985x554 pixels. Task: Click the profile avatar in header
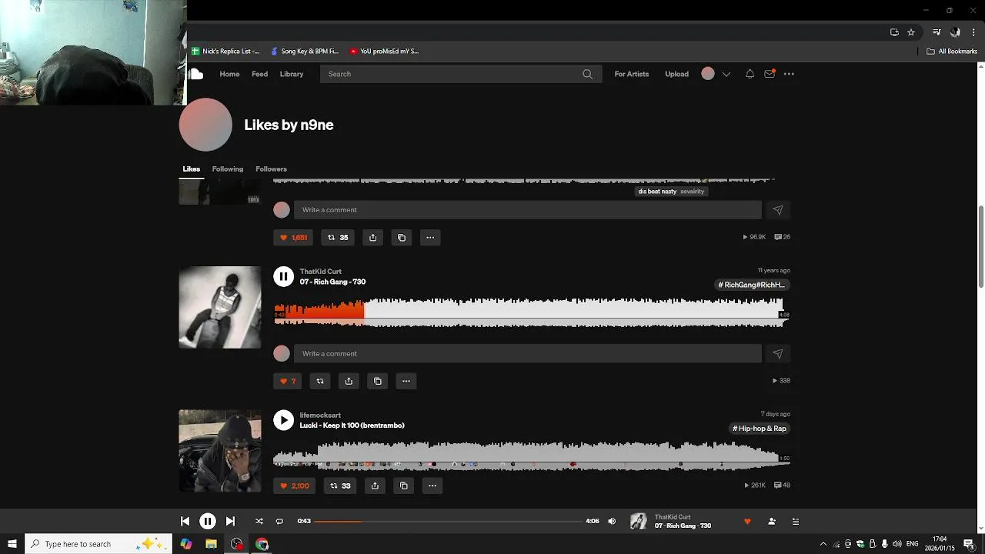click(708, 74)
